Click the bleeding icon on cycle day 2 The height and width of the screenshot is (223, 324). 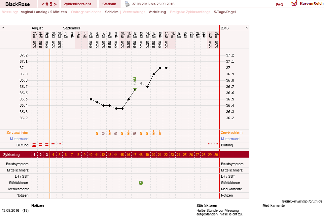pos(41,145)
